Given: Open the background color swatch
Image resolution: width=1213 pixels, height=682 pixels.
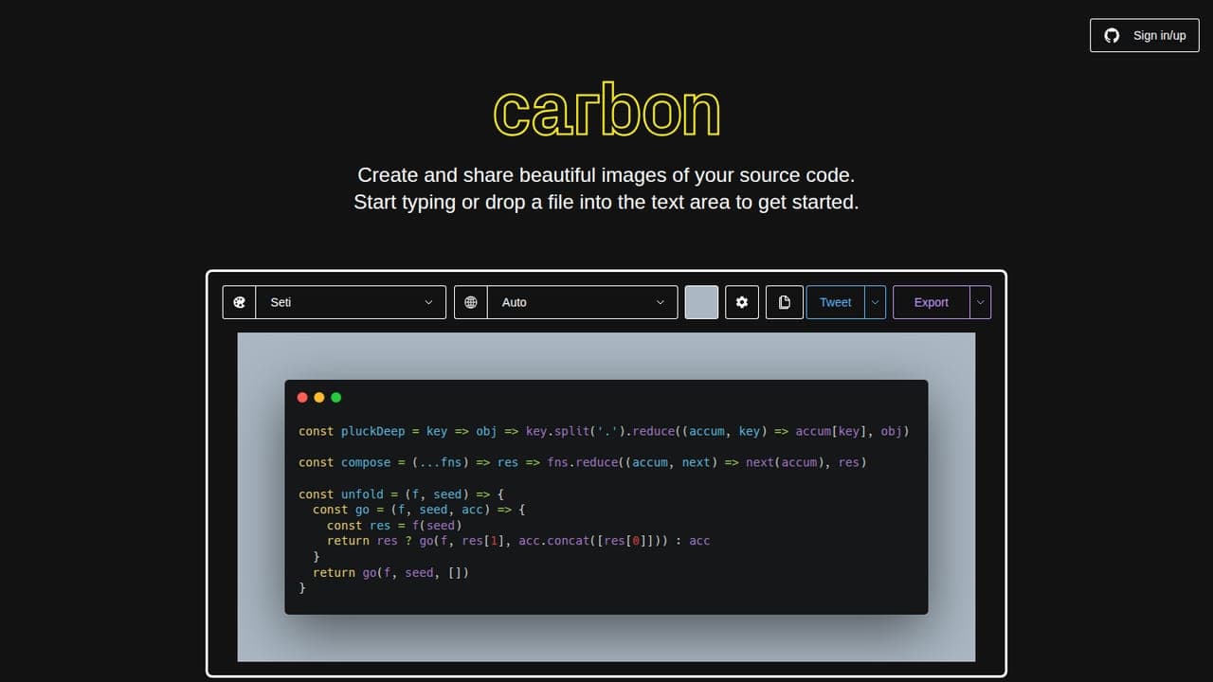Looking at the screenshot, I should (x=701, y=302).
